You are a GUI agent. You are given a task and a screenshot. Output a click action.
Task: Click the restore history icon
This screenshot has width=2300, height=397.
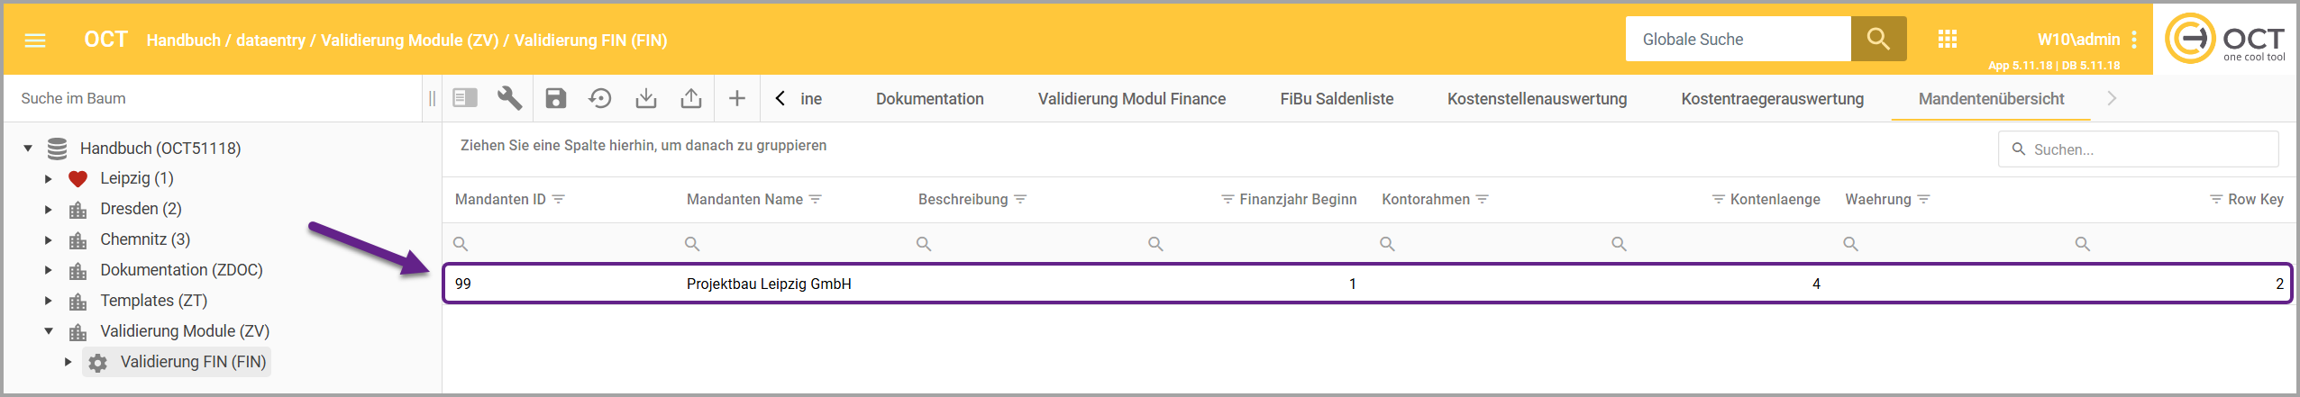[600, 98]
